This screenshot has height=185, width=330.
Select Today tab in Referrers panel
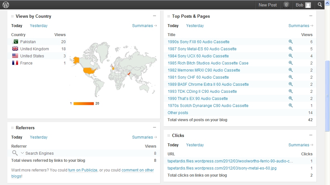point(17,137)
